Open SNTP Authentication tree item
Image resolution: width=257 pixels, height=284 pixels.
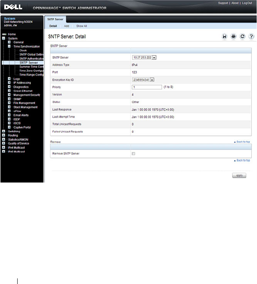[x=32, y=59]
